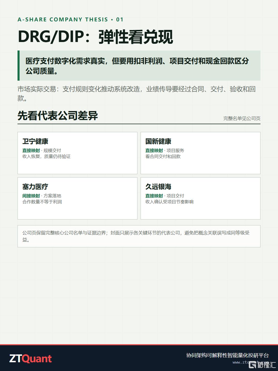The height and width of the screenshot is (371, 278).
Task: Click 规模交付 label in 卫宁健康 card
Action: click(x=52, y=150)
